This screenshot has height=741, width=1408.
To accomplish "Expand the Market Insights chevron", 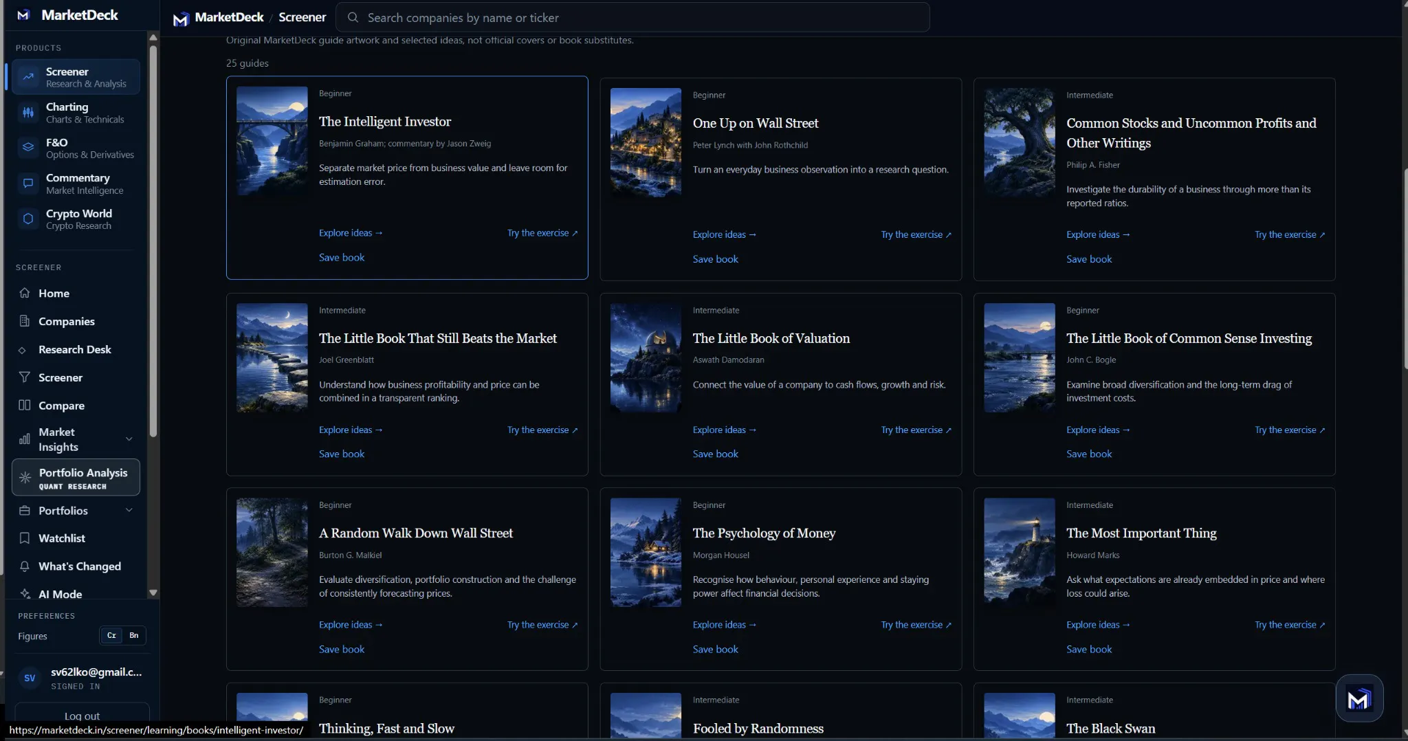I will coord(129,439).
